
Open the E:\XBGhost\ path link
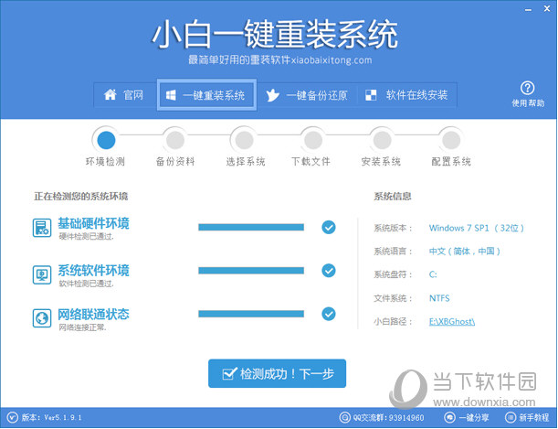[x=451, y=322]
